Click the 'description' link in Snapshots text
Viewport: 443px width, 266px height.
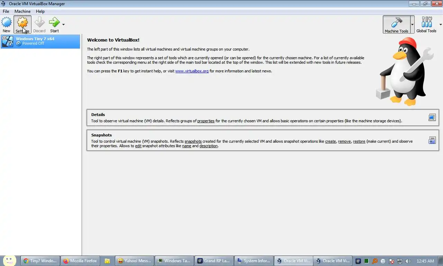pyautogui.click(x=209, y=146)
